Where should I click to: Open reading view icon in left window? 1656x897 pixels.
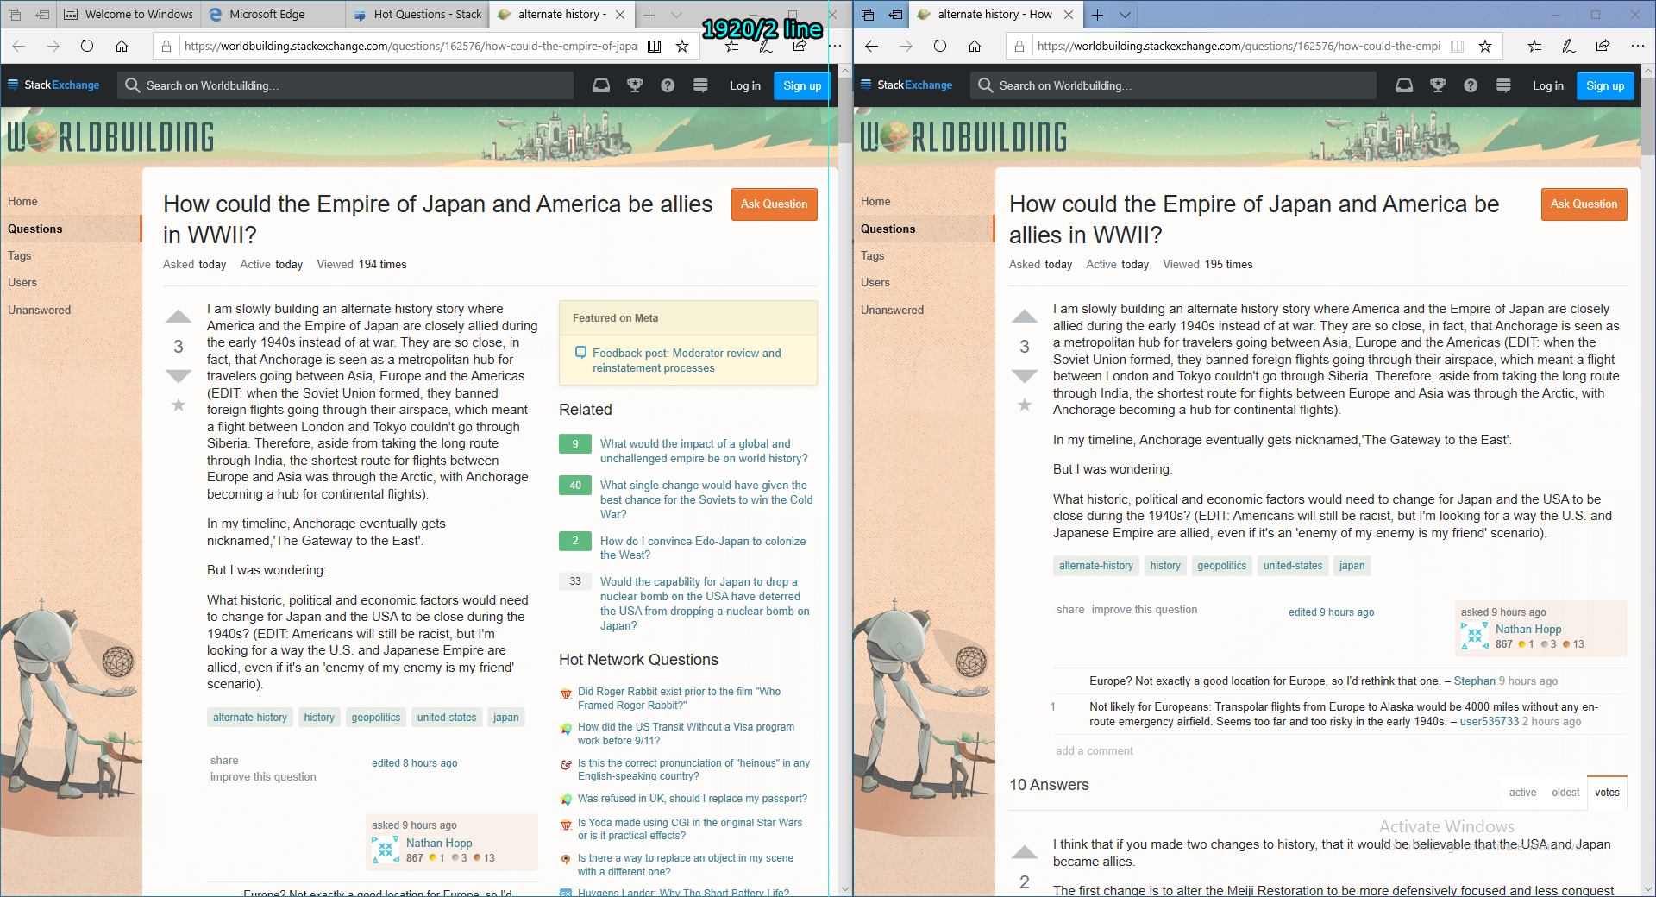coord(655,46)
